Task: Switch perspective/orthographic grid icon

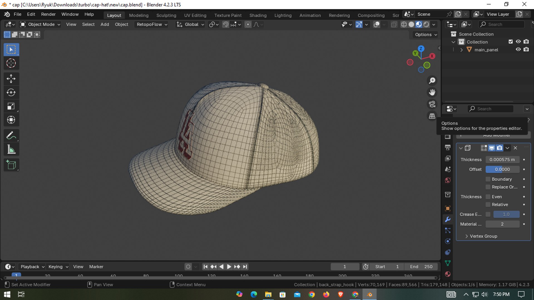Action: [432, 116]
